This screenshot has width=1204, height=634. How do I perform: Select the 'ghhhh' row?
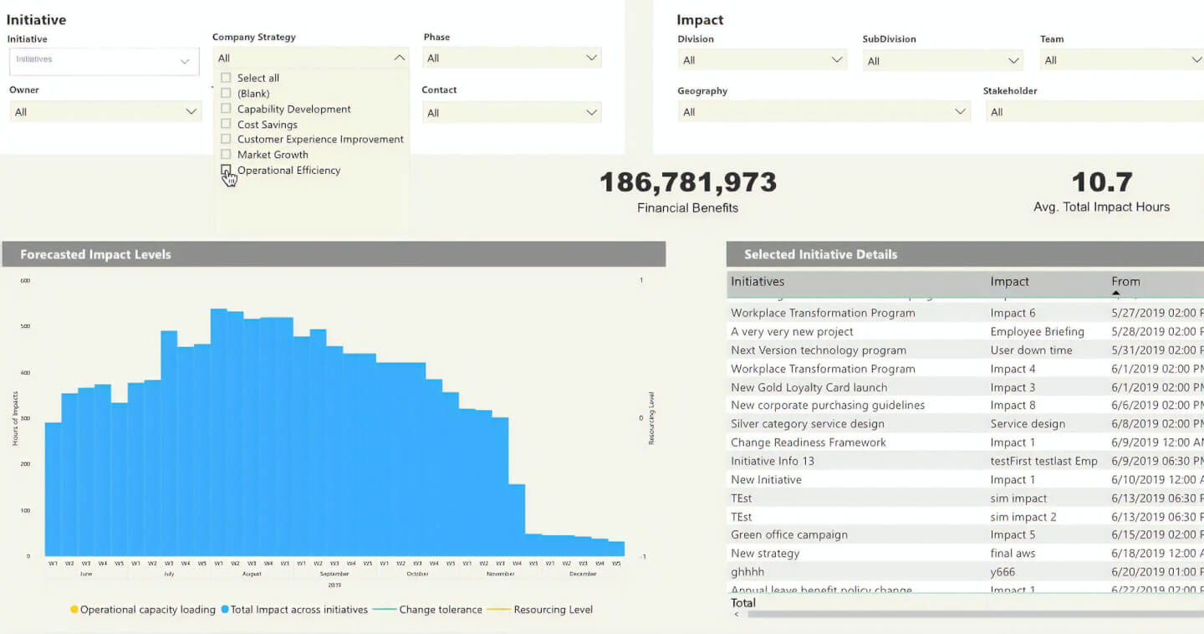click(966, 571)
